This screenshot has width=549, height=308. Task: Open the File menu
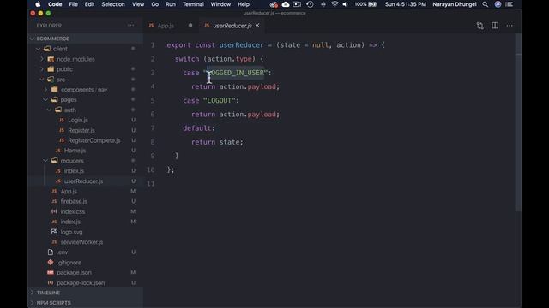point(73,4)
